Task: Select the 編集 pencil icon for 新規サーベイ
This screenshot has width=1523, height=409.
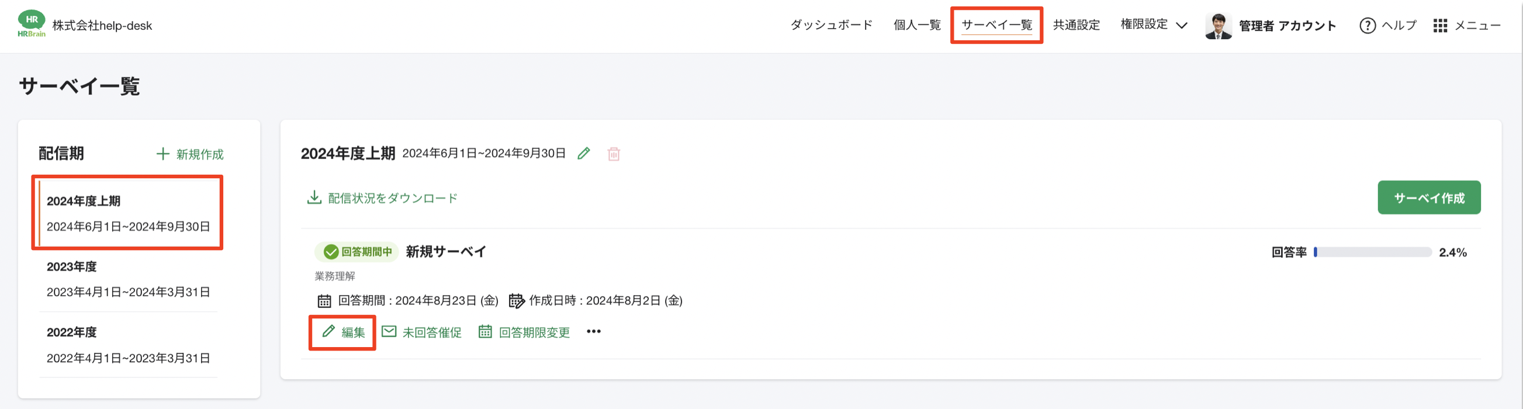Action: tap(328, 331)
